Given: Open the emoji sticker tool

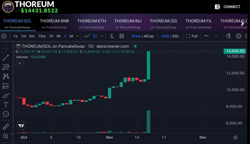Looking at the screenshot, I should (6, 114).
